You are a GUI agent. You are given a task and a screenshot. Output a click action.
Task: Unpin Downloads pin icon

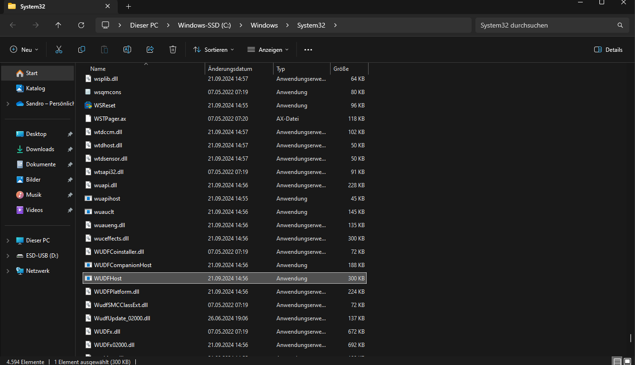70,149
